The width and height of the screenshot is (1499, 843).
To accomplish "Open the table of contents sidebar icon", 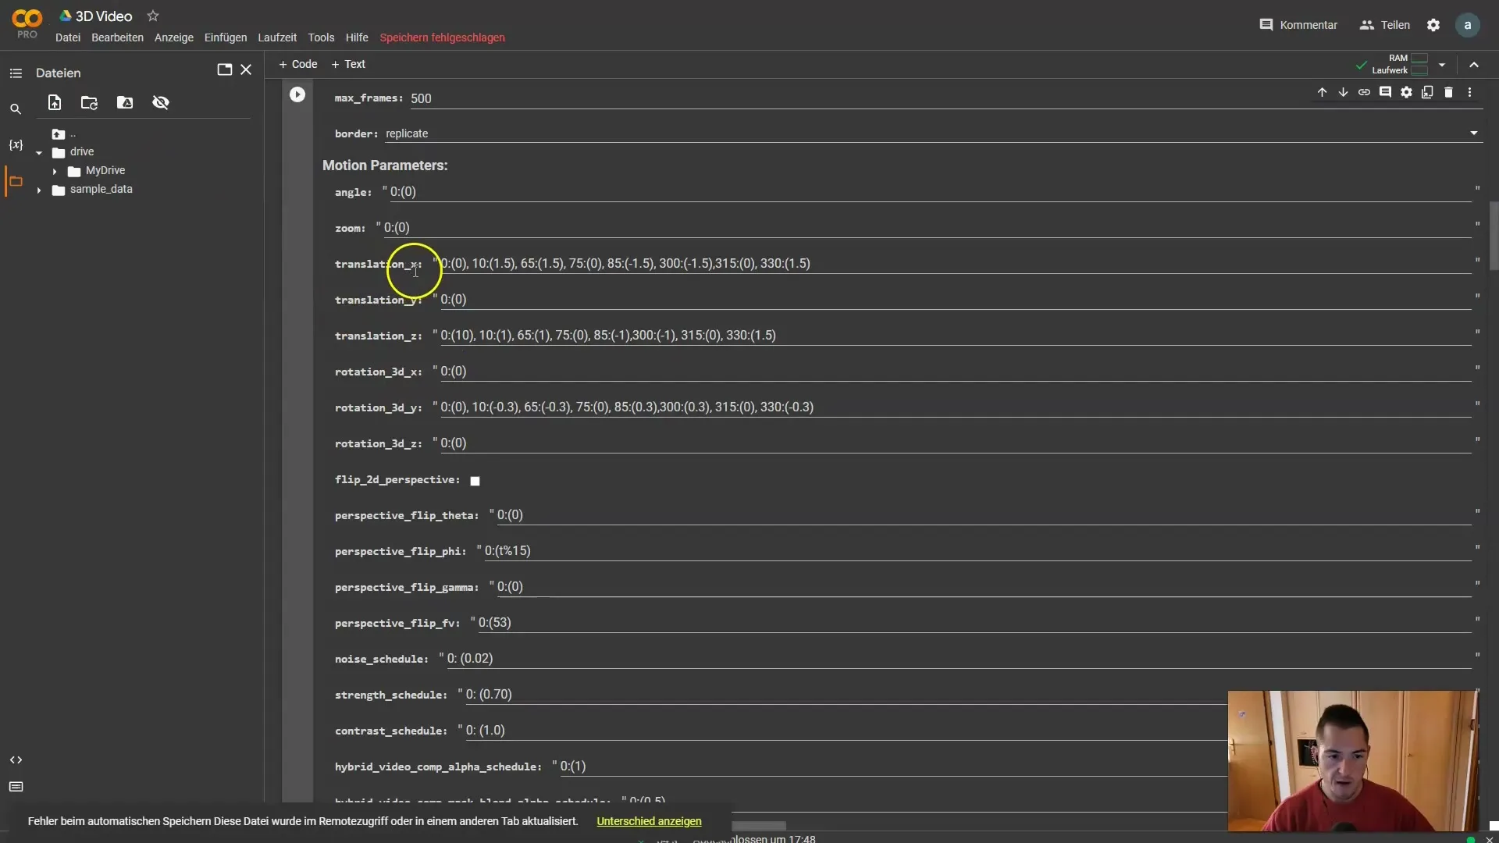I will click(16, 73).
